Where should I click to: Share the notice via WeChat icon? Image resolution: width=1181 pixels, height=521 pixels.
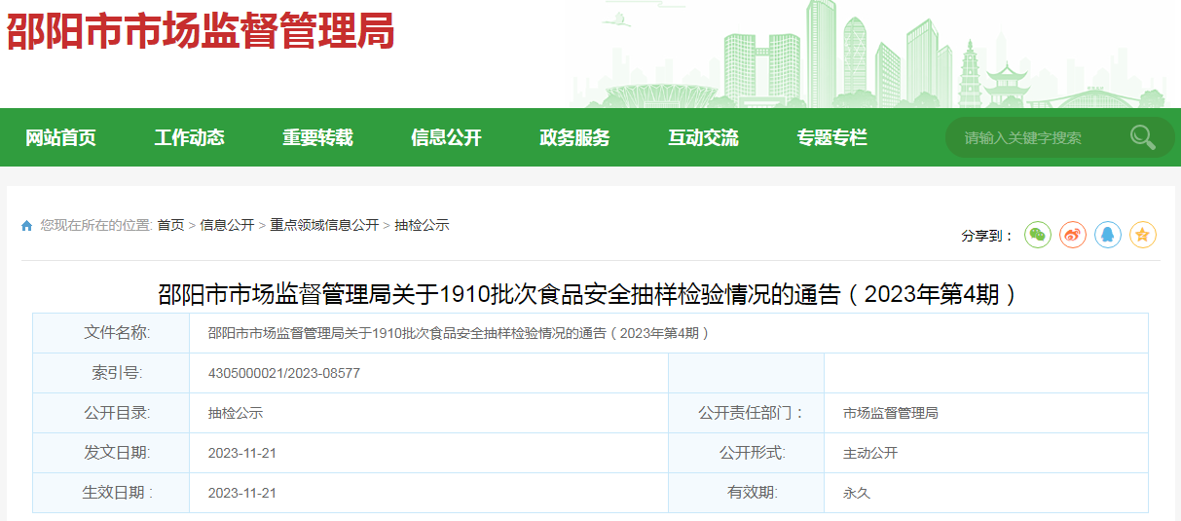pos(1038,235)
